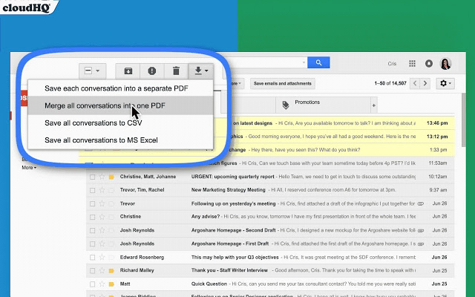Switch to the Promotions tab
The image size is (475, 297).
pos(324,105)
